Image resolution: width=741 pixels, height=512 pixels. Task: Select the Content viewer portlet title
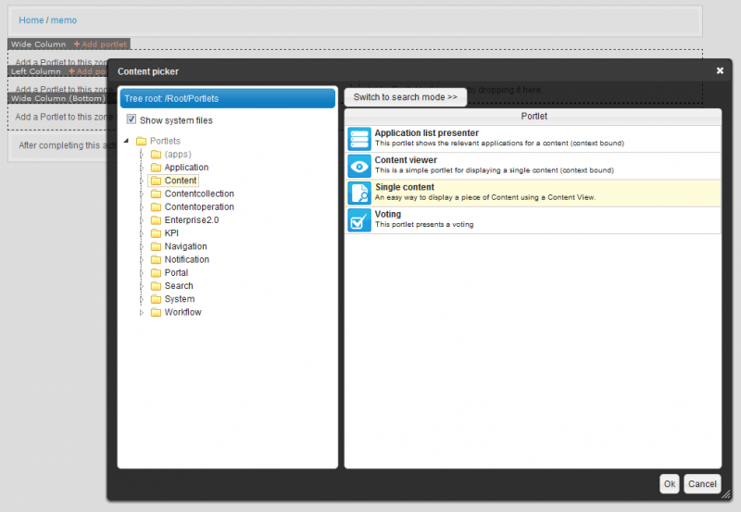406,160
